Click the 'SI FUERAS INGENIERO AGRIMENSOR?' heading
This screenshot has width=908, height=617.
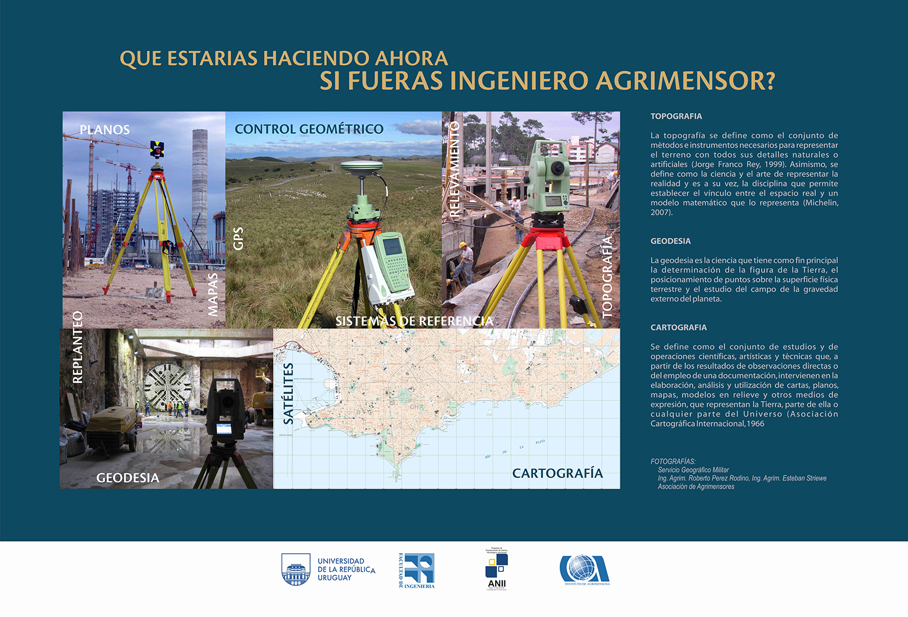coord(547,81)
